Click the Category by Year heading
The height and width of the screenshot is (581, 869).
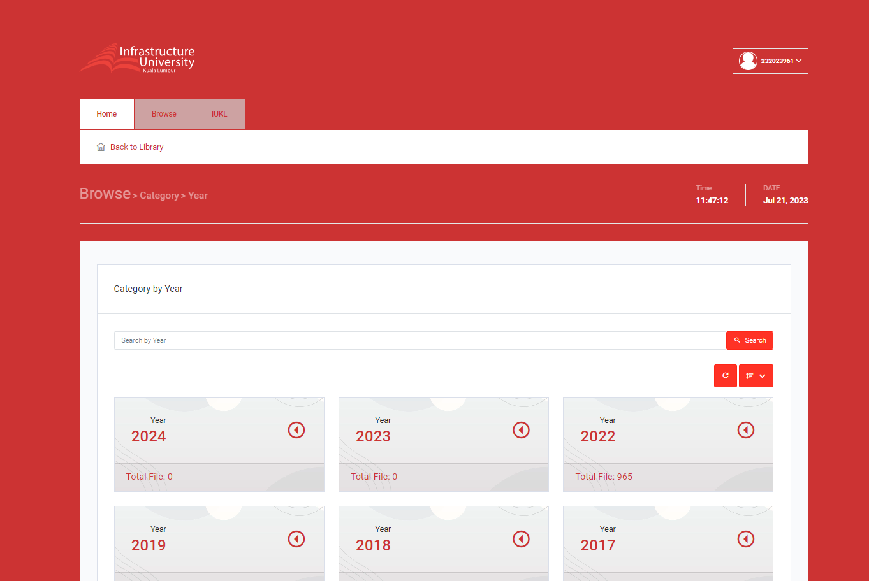pos(148,289)
